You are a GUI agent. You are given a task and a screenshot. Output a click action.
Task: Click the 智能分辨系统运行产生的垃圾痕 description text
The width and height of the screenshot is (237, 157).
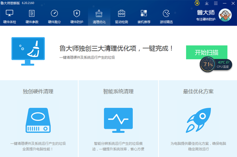point(118,144)
